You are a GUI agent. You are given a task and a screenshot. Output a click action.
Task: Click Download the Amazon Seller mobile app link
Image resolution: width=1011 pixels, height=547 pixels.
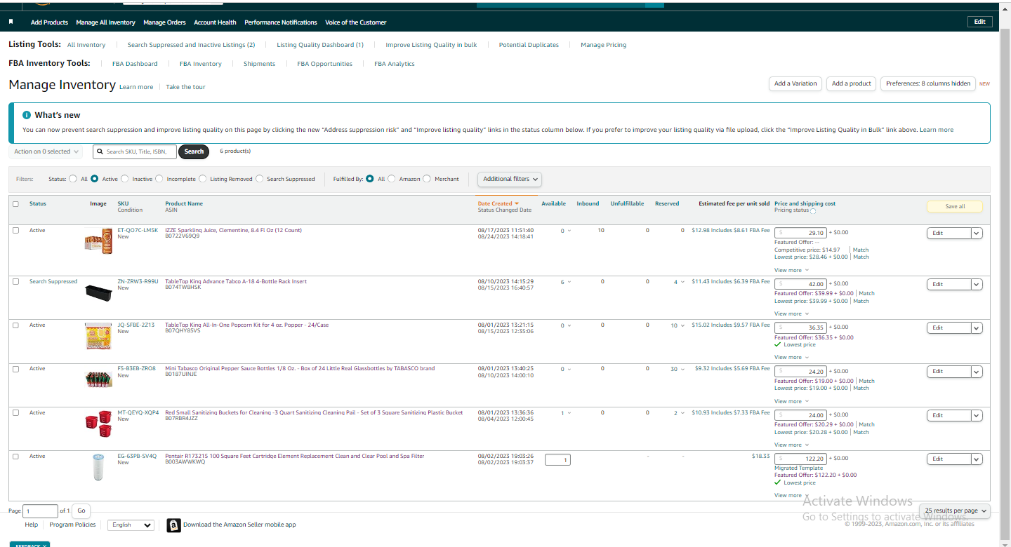(x=239, y=525)
